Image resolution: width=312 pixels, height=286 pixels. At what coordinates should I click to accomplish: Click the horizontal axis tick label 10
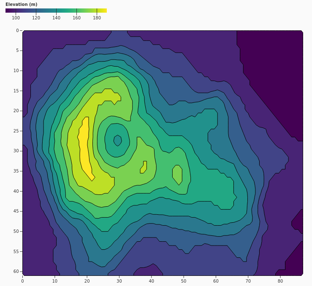point(55,281)
